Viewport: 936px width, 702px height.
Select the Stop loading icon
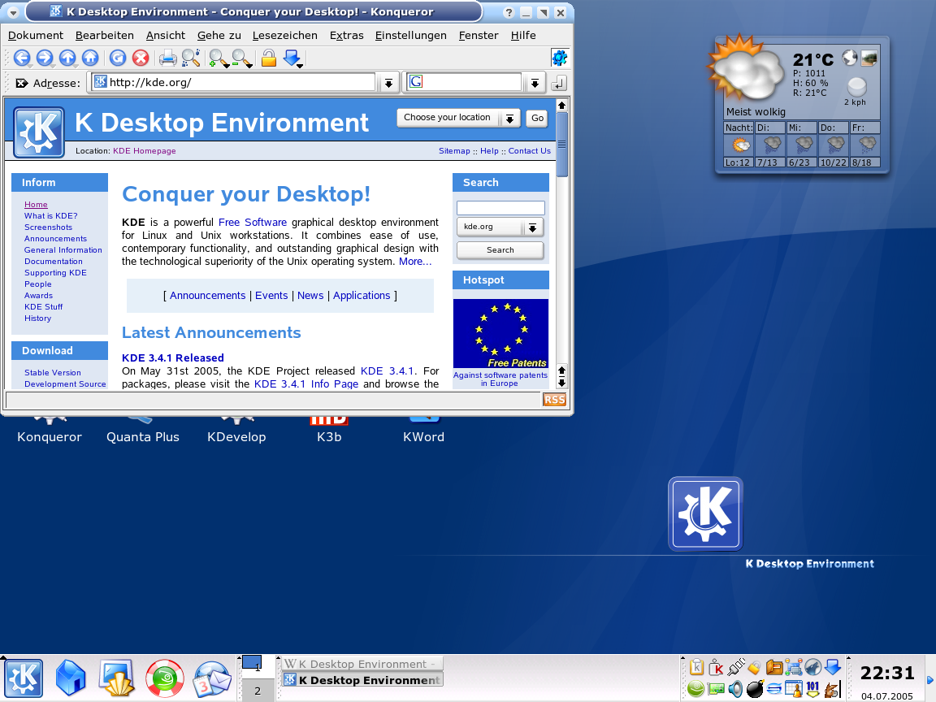click(140, 58)
